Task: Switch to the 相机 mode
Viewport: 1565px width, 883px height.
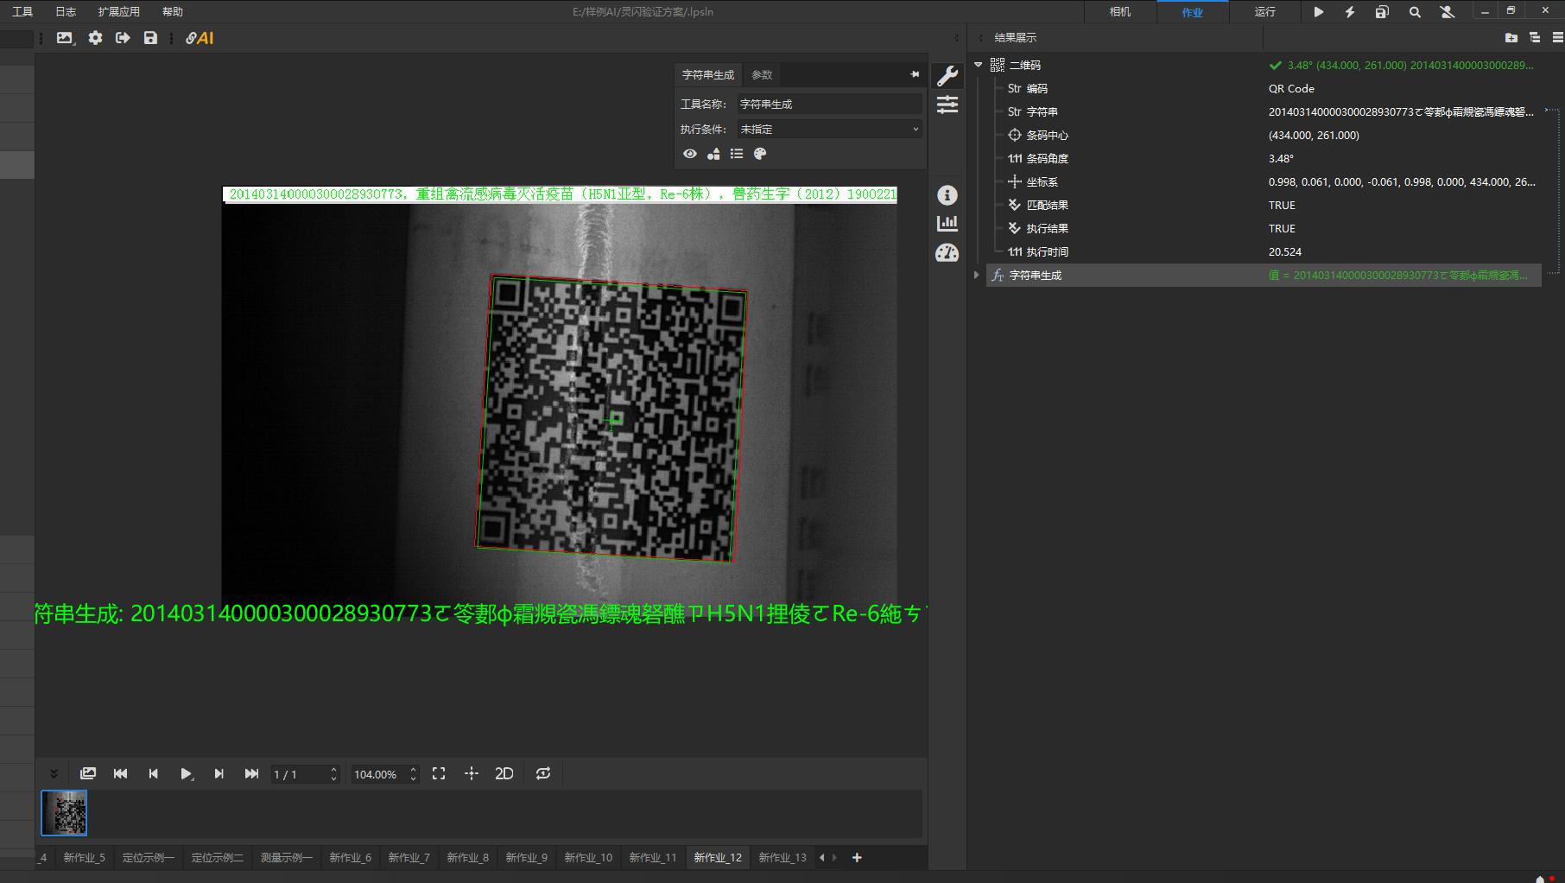Action: [x=1120, y=12]
